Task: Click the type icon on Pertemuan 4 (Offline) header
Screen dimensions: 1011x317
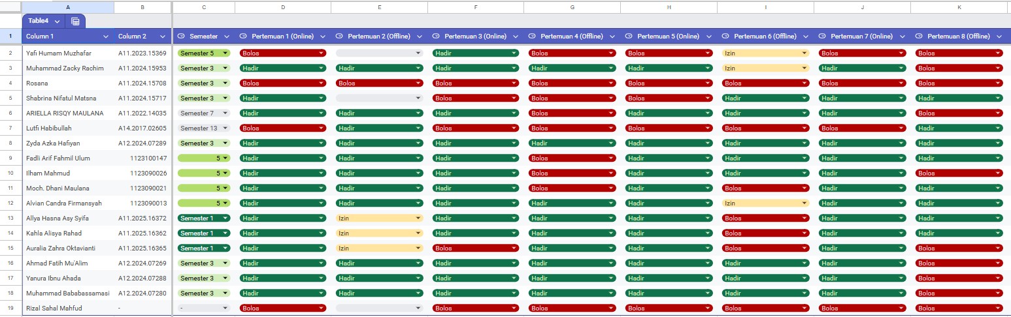Action: 532,37
